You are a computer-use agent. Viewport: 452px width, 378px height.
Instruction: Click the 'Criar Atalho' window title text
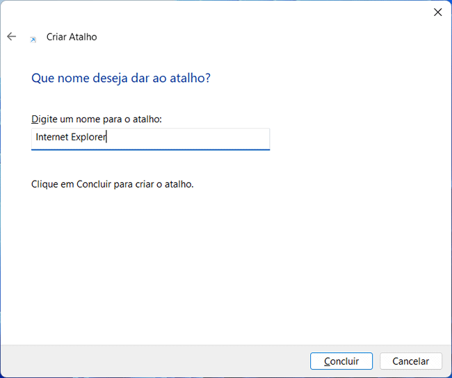click(72, 37)
